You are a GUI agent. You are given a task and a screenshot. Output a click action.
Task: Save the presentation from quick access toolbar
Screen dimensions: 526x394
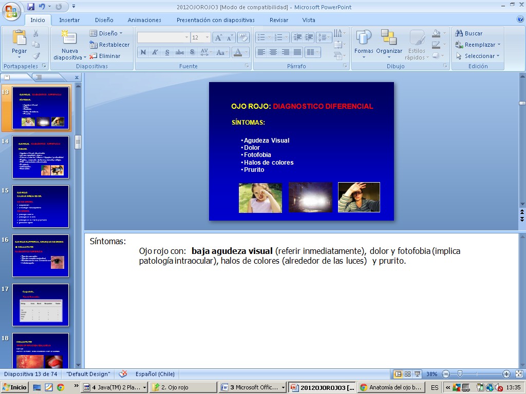31,7
